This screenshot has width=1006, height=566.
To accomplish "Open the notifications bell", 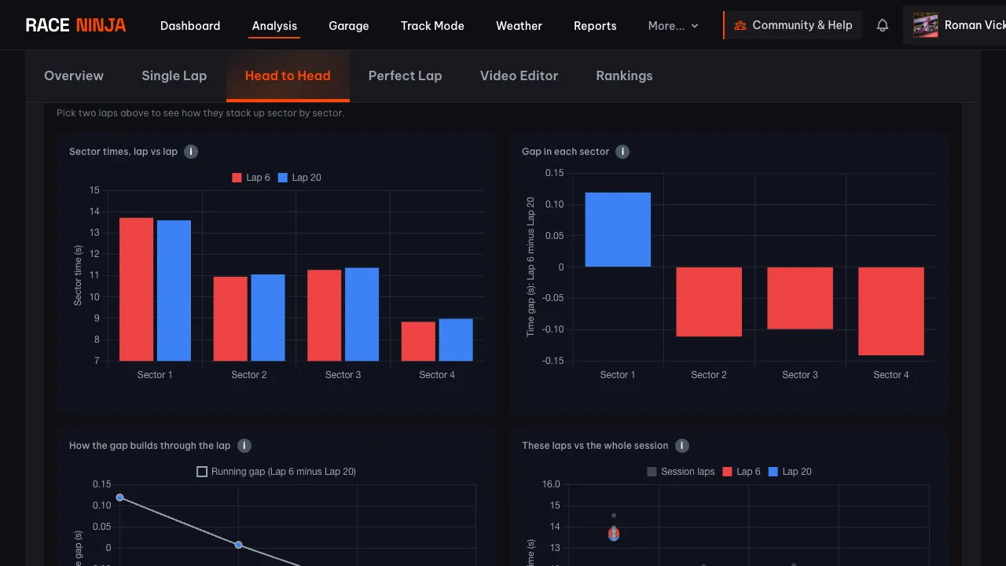I will click(883, 25).
